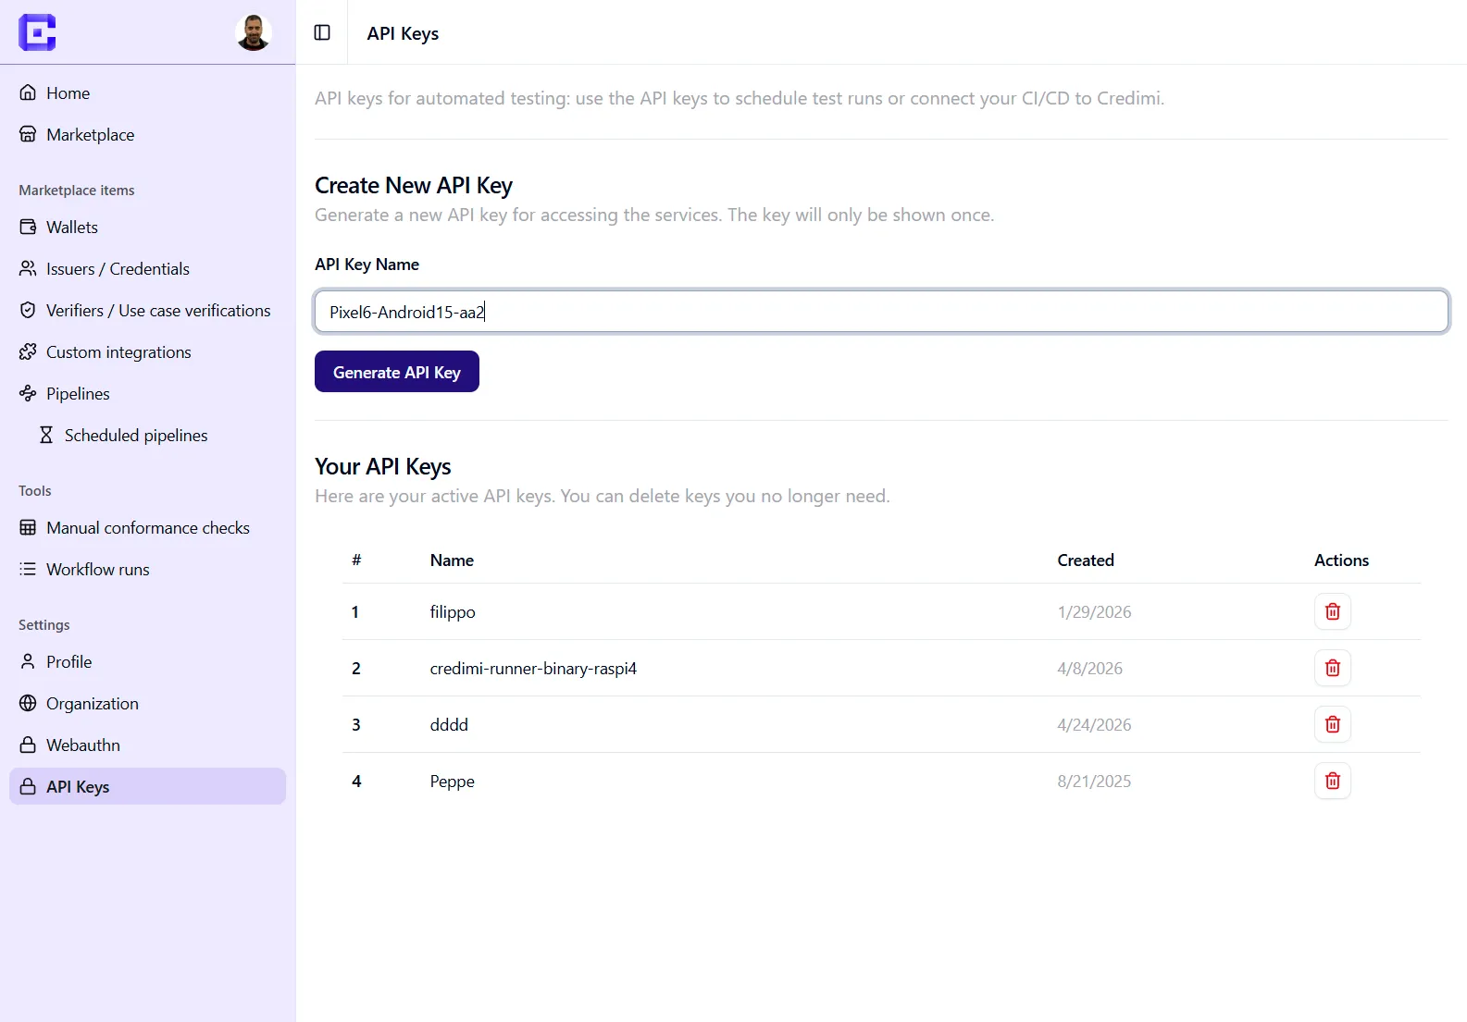Click the Marketplace store icon
The height and width of the screenshot is (1022, 1467).
tap(28, 134)
